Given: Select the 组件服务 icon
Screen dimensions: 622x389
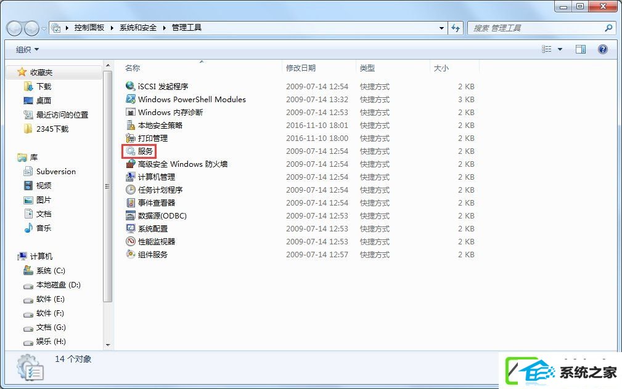Looking at the screenshot, I should [131, 254].
